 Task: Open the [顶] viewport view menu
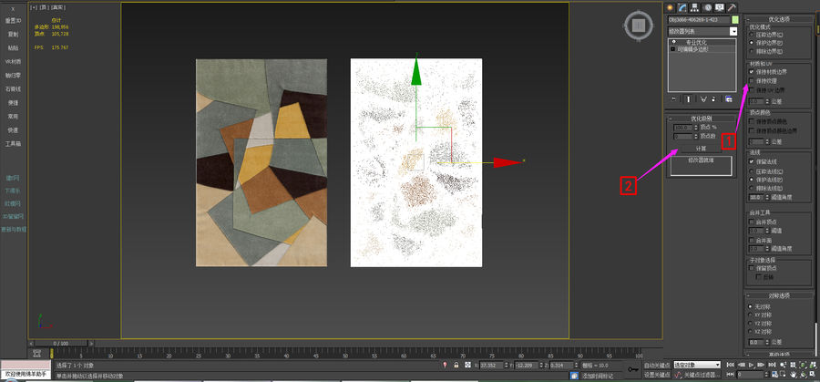point(45,7)
